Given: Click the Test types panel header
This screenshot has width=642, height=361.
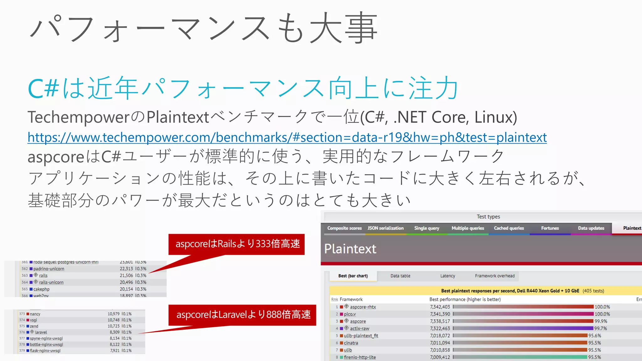Looking at the screenshot, I should (x=483, y=217).
